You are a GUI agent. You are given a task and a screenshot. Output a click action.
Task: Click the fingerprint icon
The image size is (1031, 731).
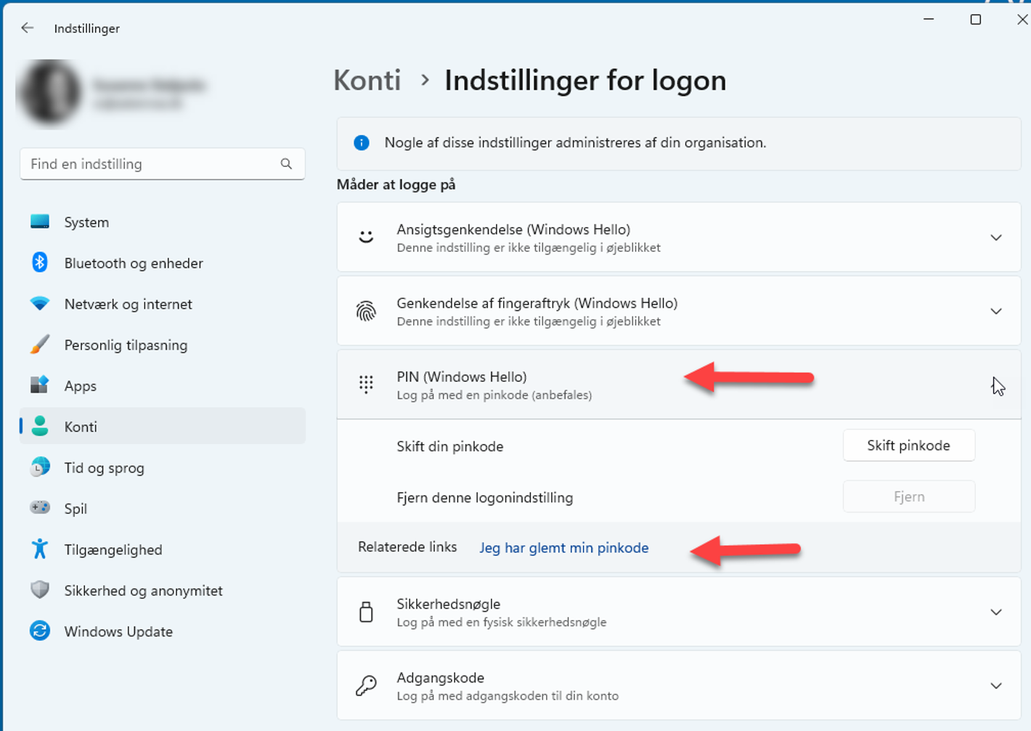366,311
